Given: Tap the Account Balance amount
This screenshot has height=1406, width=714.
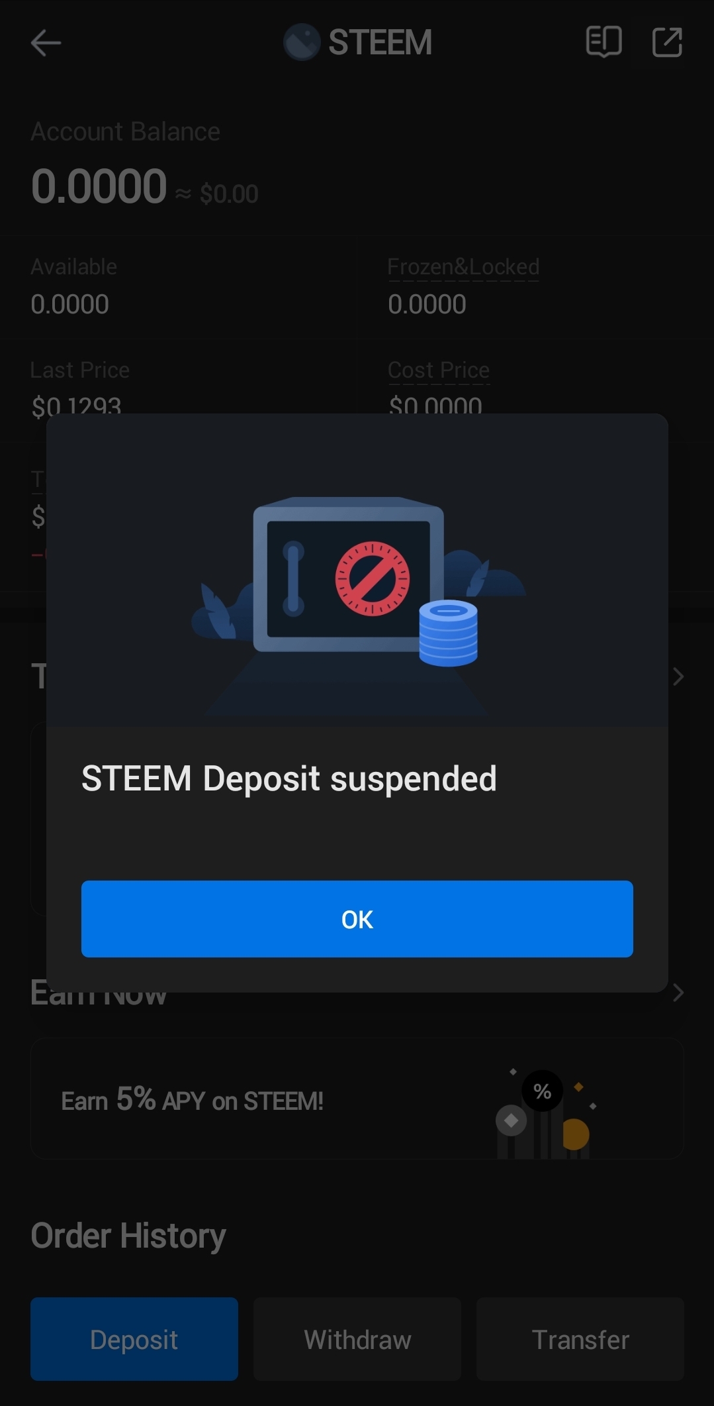Looking at the screenshot, I should pos(99,186).
